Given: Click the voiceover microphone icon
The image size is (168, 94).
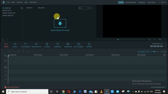Looking at the screenshot, I should (149, 39).
